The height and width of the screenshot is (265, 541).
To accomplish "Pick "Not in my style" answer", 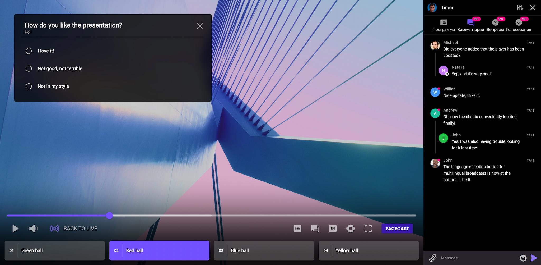I will tap(29, 86).
